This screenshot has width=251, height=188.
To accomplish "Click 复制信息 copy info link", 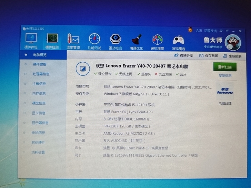I will click(x=225, y=76).
